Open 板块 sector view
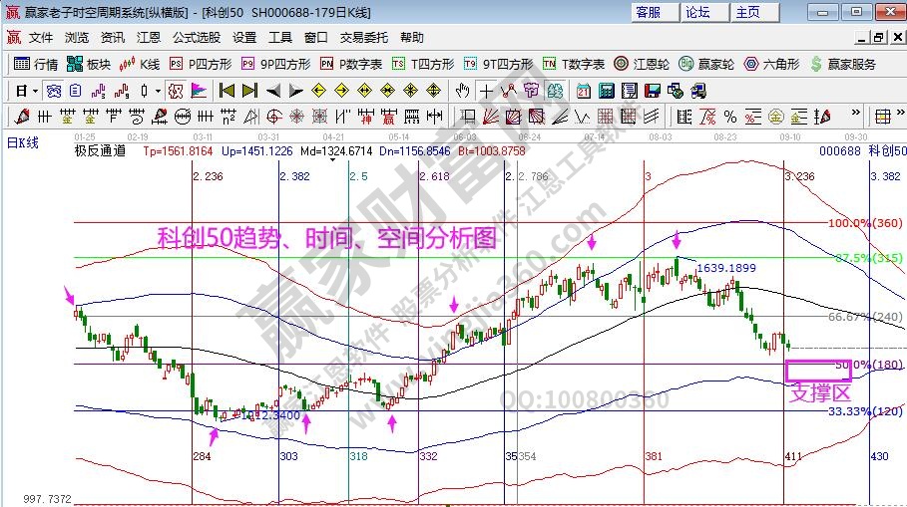Screen dimensions: 907x507 click(x=89, y=64)
